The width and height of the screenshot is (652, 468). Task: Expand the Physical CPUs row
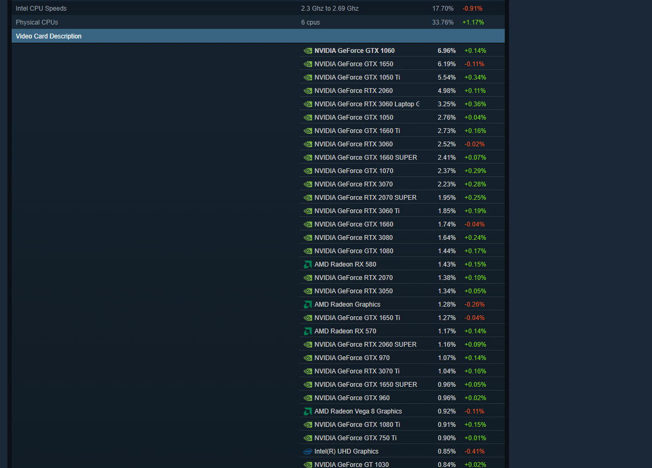coord(258,22)
